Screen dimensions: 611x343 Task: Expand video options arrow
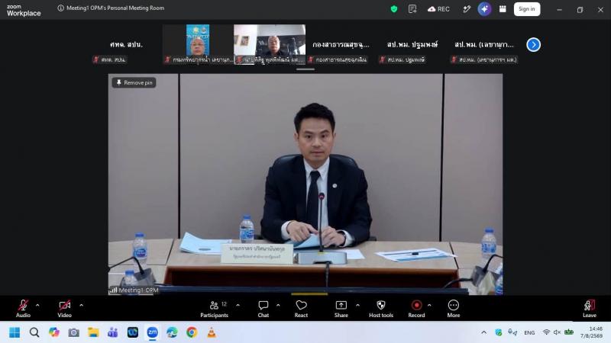point(81,306)
